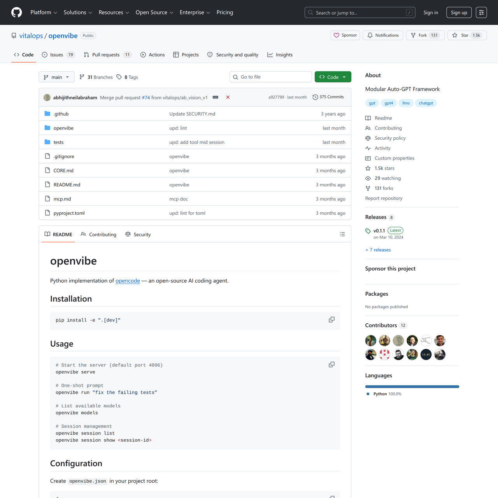Expand the Enterprise menu
Image resolution: width=498 pixels, height=498 pixels.
point(195,12)
